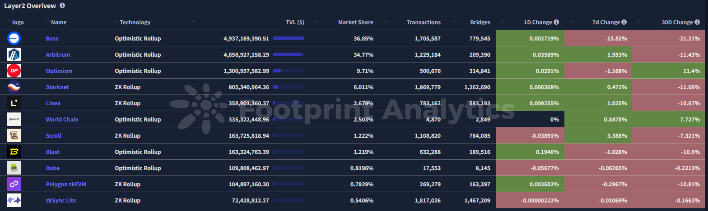Open the World Chain link
Image resolution: width=708 pixels, height=211 pixels.
point(62,119)
